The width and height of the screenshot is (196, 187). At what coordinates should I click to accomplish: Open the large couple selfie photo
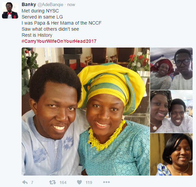click(x=85, y=112)
